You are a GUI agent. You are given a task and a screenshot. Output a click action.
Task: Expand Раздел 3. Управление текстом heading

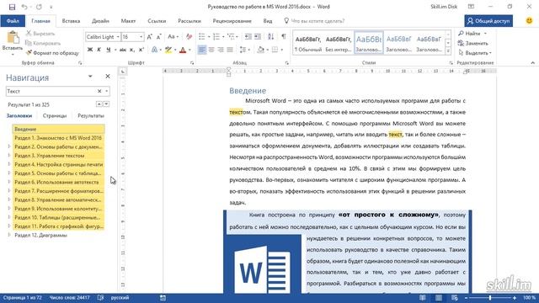point(9,155)
